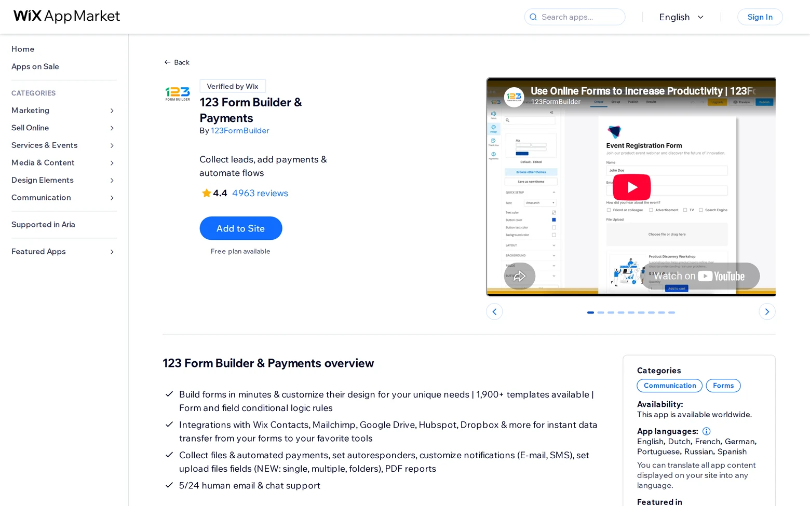Click the Sign In button

760,17
